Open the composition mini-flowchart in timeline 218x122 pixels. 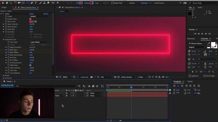click(79, 86)
